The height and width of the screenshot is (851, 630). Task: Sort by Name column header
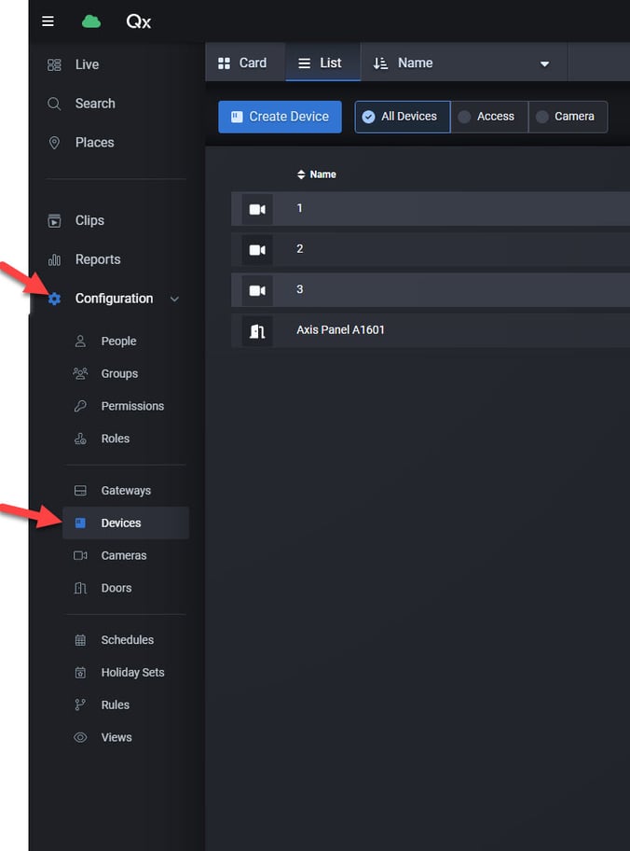click(x=317, y=174)
